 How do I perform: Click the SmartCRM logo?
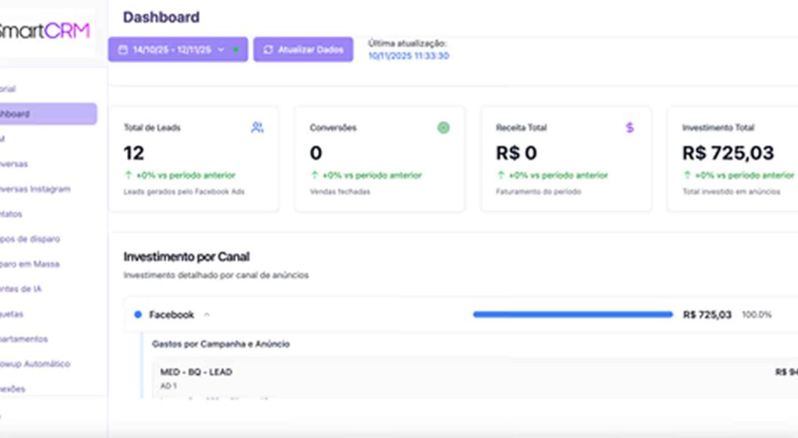[x=45, y=31]
